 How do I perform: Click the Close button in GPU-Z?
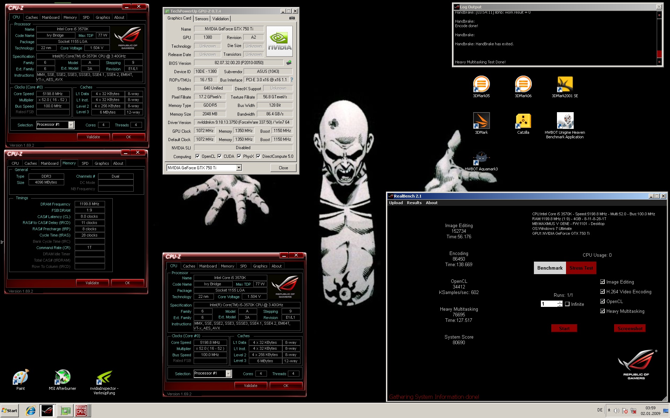click(283, 168)
